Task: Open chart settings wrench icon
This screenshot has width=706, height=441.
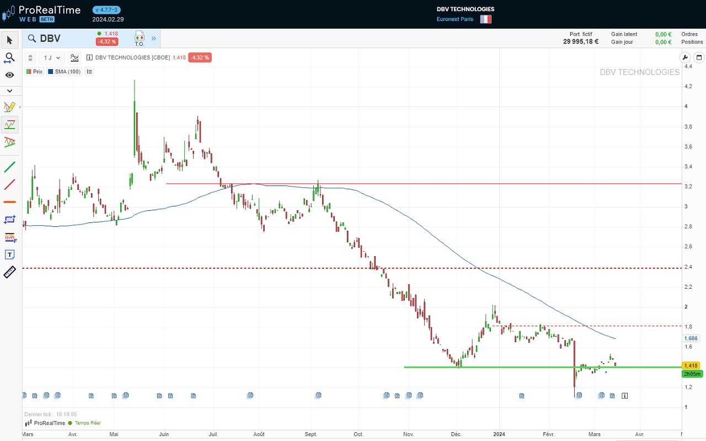Action: pos(686,57)
